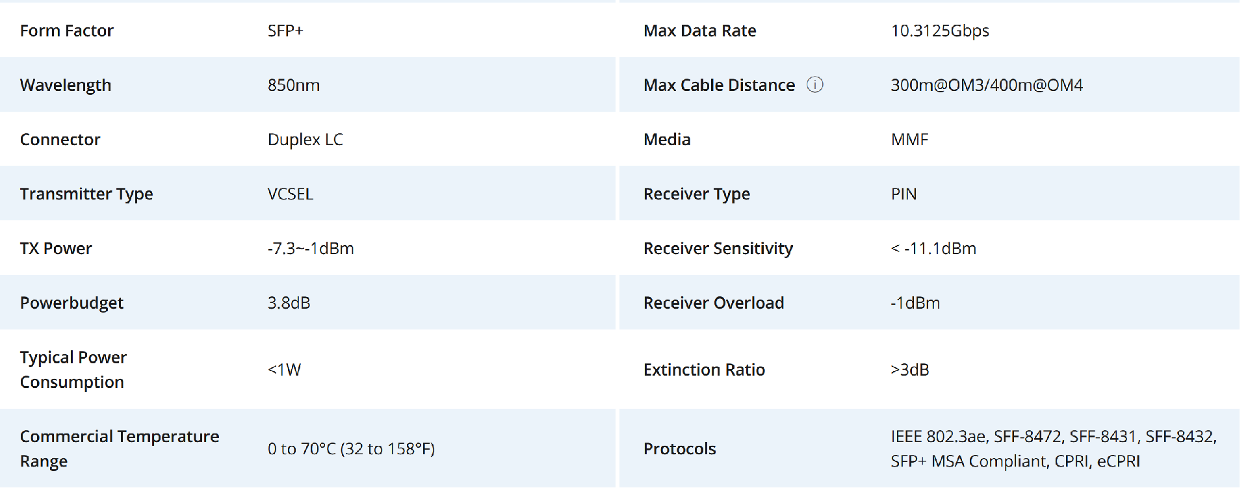
Task: Select the TX Power value -7.3~-1dBm
Action: click(311, 248)
